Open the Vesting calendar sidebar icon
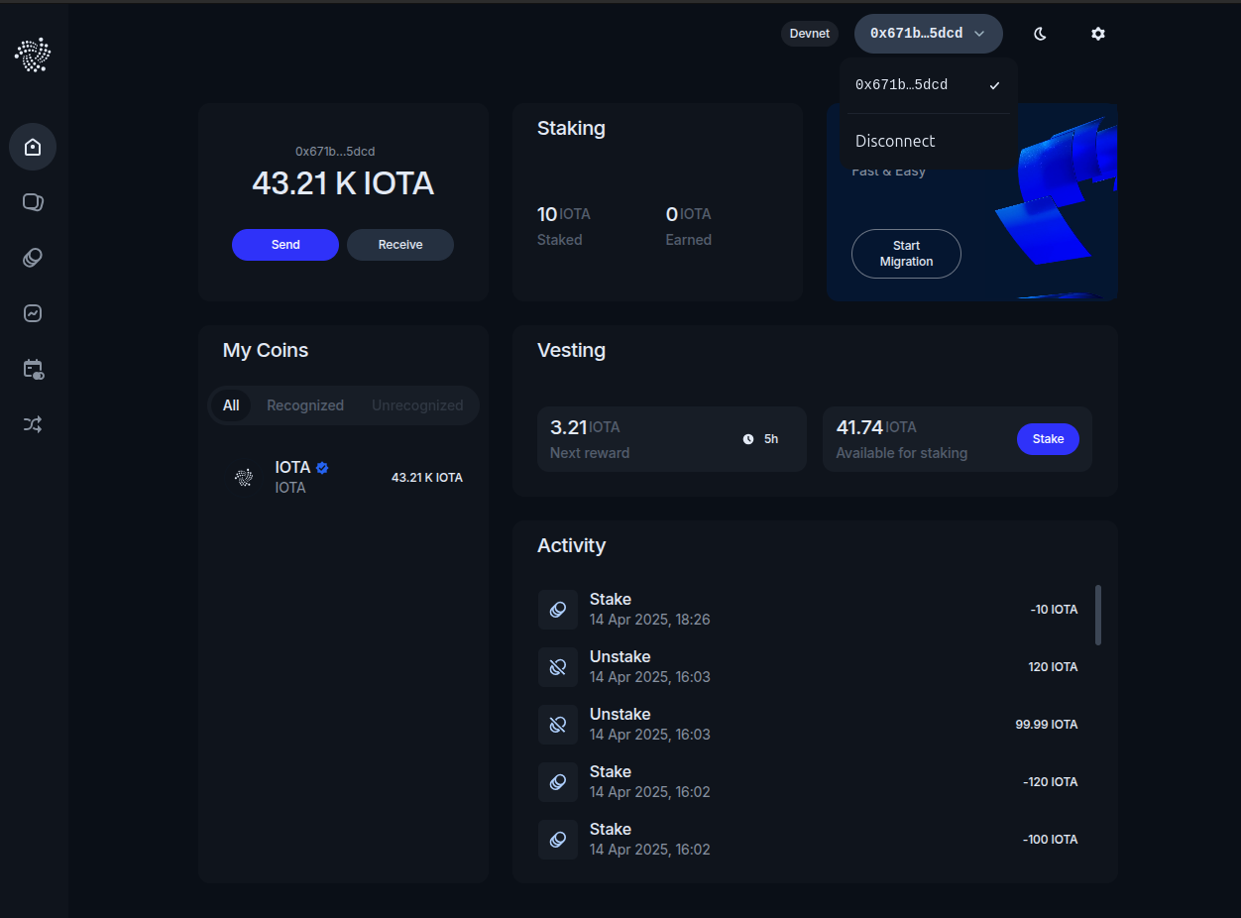Screen dimensions: 1241x918 point(33,369)
